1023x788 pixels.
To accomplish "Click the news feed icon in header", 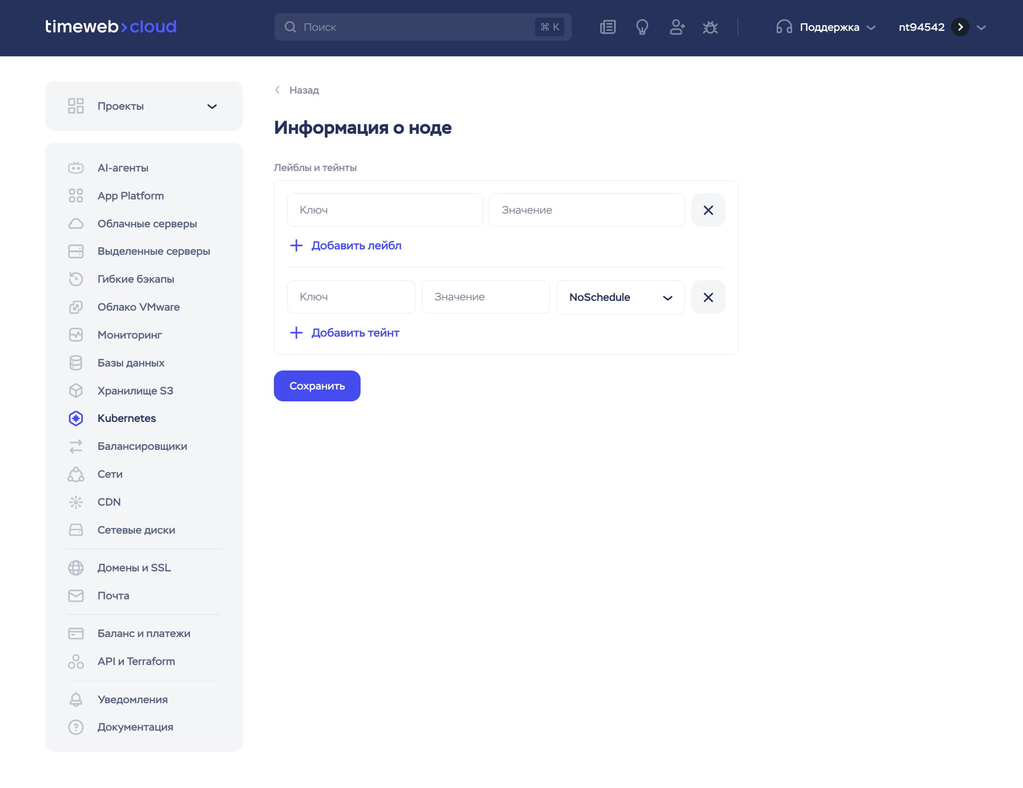I will (x=608, y=27).
